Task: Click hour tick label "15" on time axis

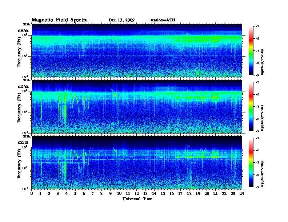Action: pyautogui.click(x=163, y=194)
